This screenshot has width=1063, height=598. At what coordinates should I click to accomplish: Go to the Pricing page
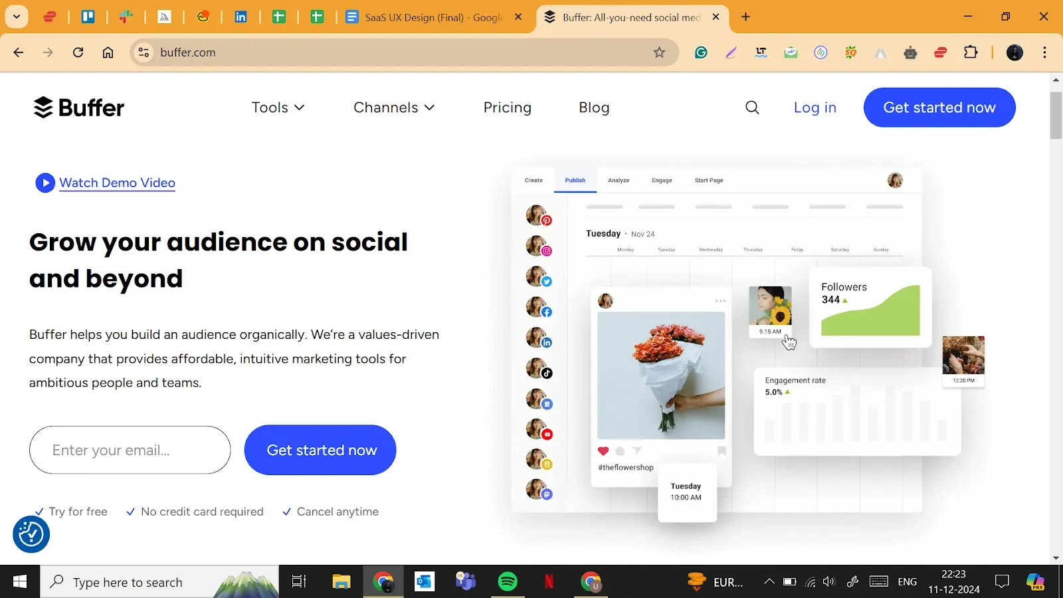tap(507, 108)
